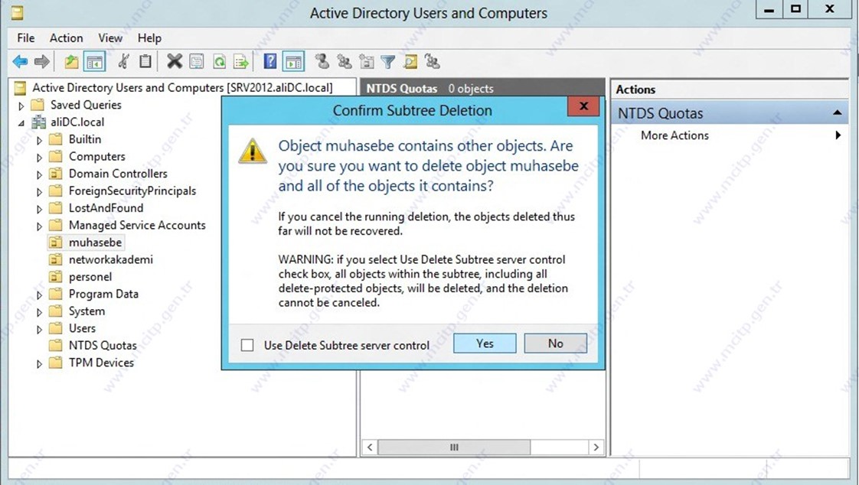Confirm deletion with Yes button
The width and height of the screenshot is (859, 485).
pyautogui.click(x=485, y=343)
